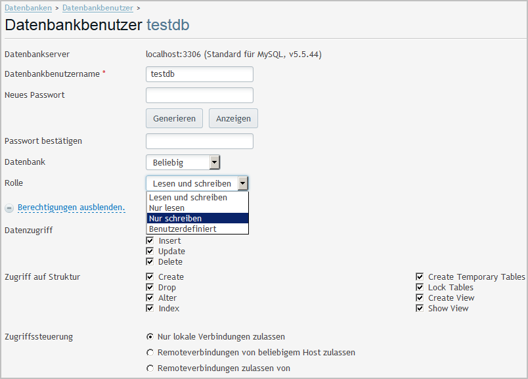Select 'Nur lokale Verbindungen zulassen' radio

coord(150,336)
